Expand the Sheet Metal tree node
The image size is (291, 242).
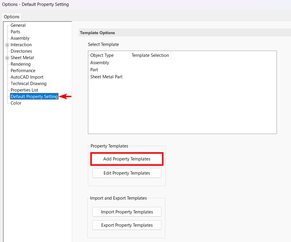coord(7,58)
